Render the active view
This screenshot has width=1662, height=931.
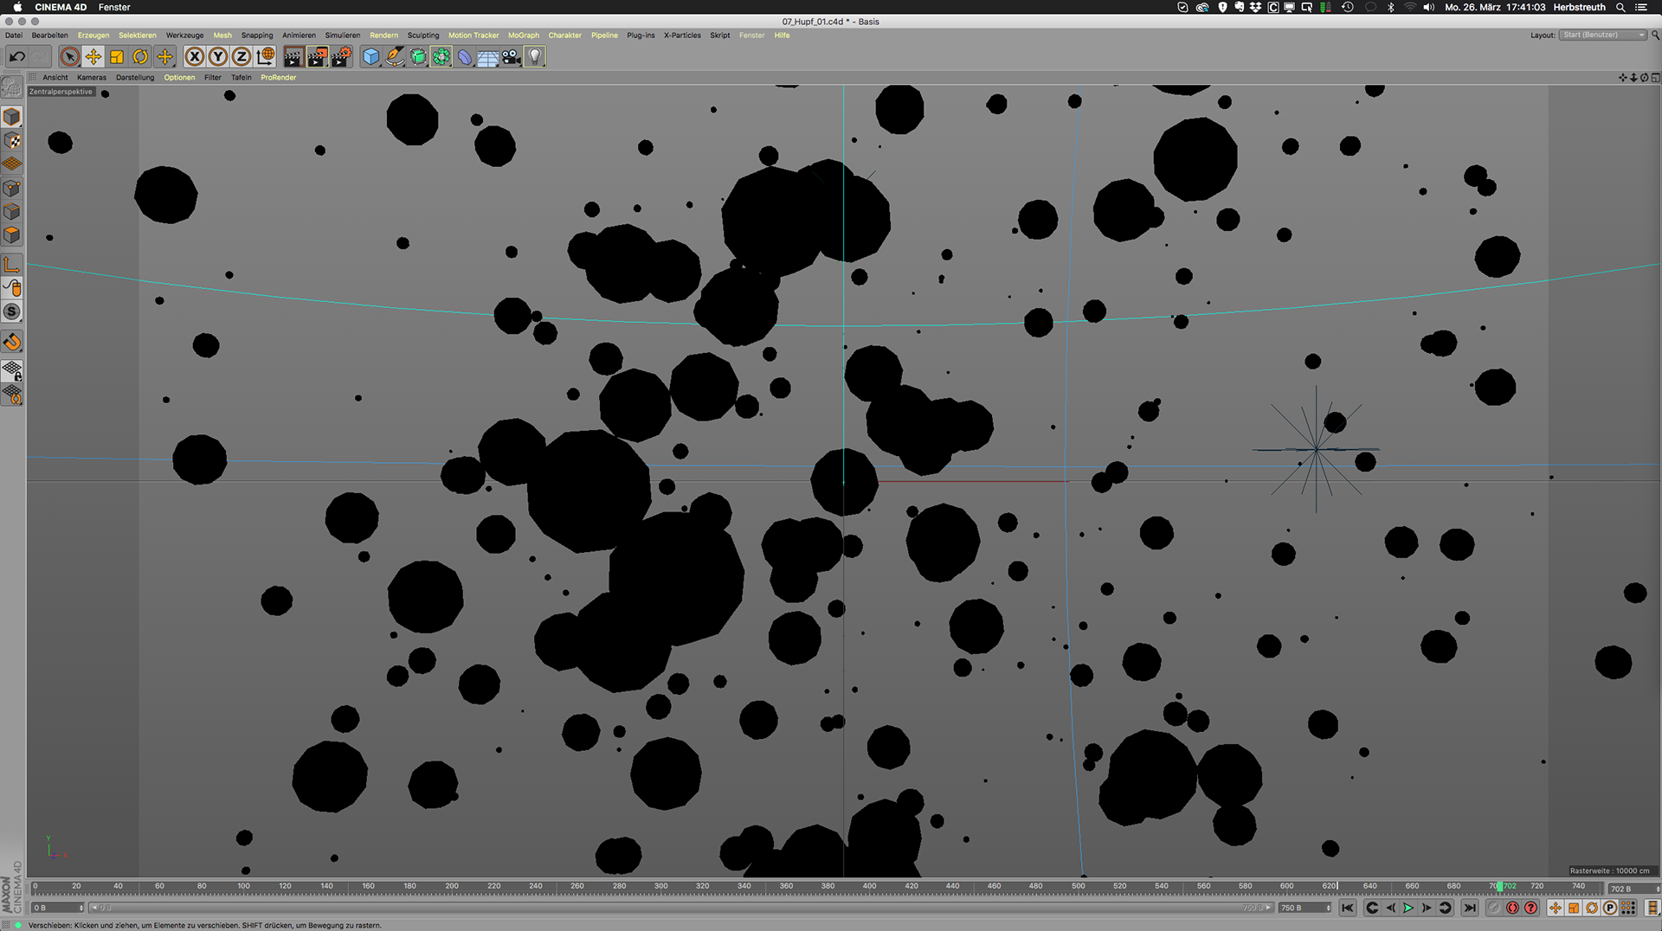click(293, 57)
